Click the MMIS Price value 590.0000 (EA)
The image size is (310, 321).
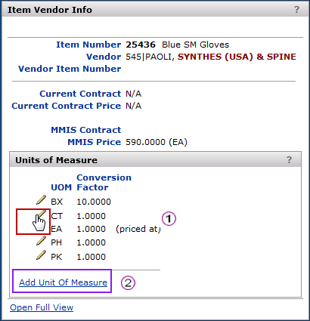(157, 142)
